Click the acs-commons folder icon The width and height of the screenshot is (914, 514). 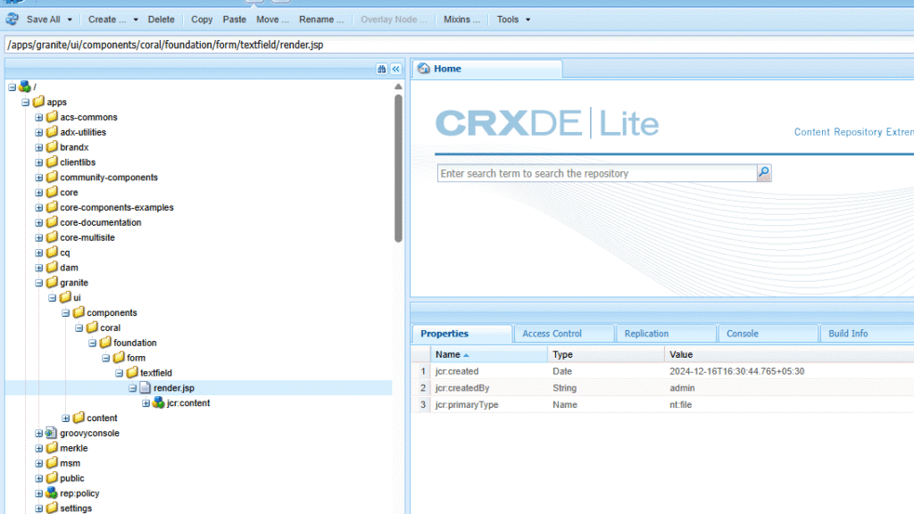pos(52,117)
